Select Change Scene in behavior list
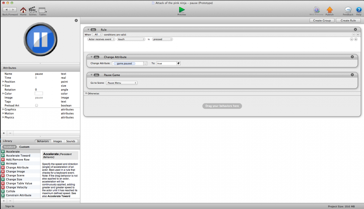 pos(15,175)
